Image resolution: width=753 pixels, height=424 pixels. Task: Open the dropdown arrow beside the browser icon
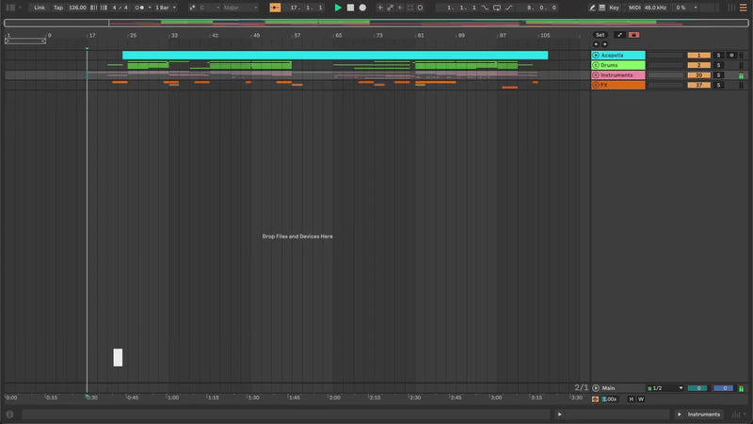[x=20, y=8]
